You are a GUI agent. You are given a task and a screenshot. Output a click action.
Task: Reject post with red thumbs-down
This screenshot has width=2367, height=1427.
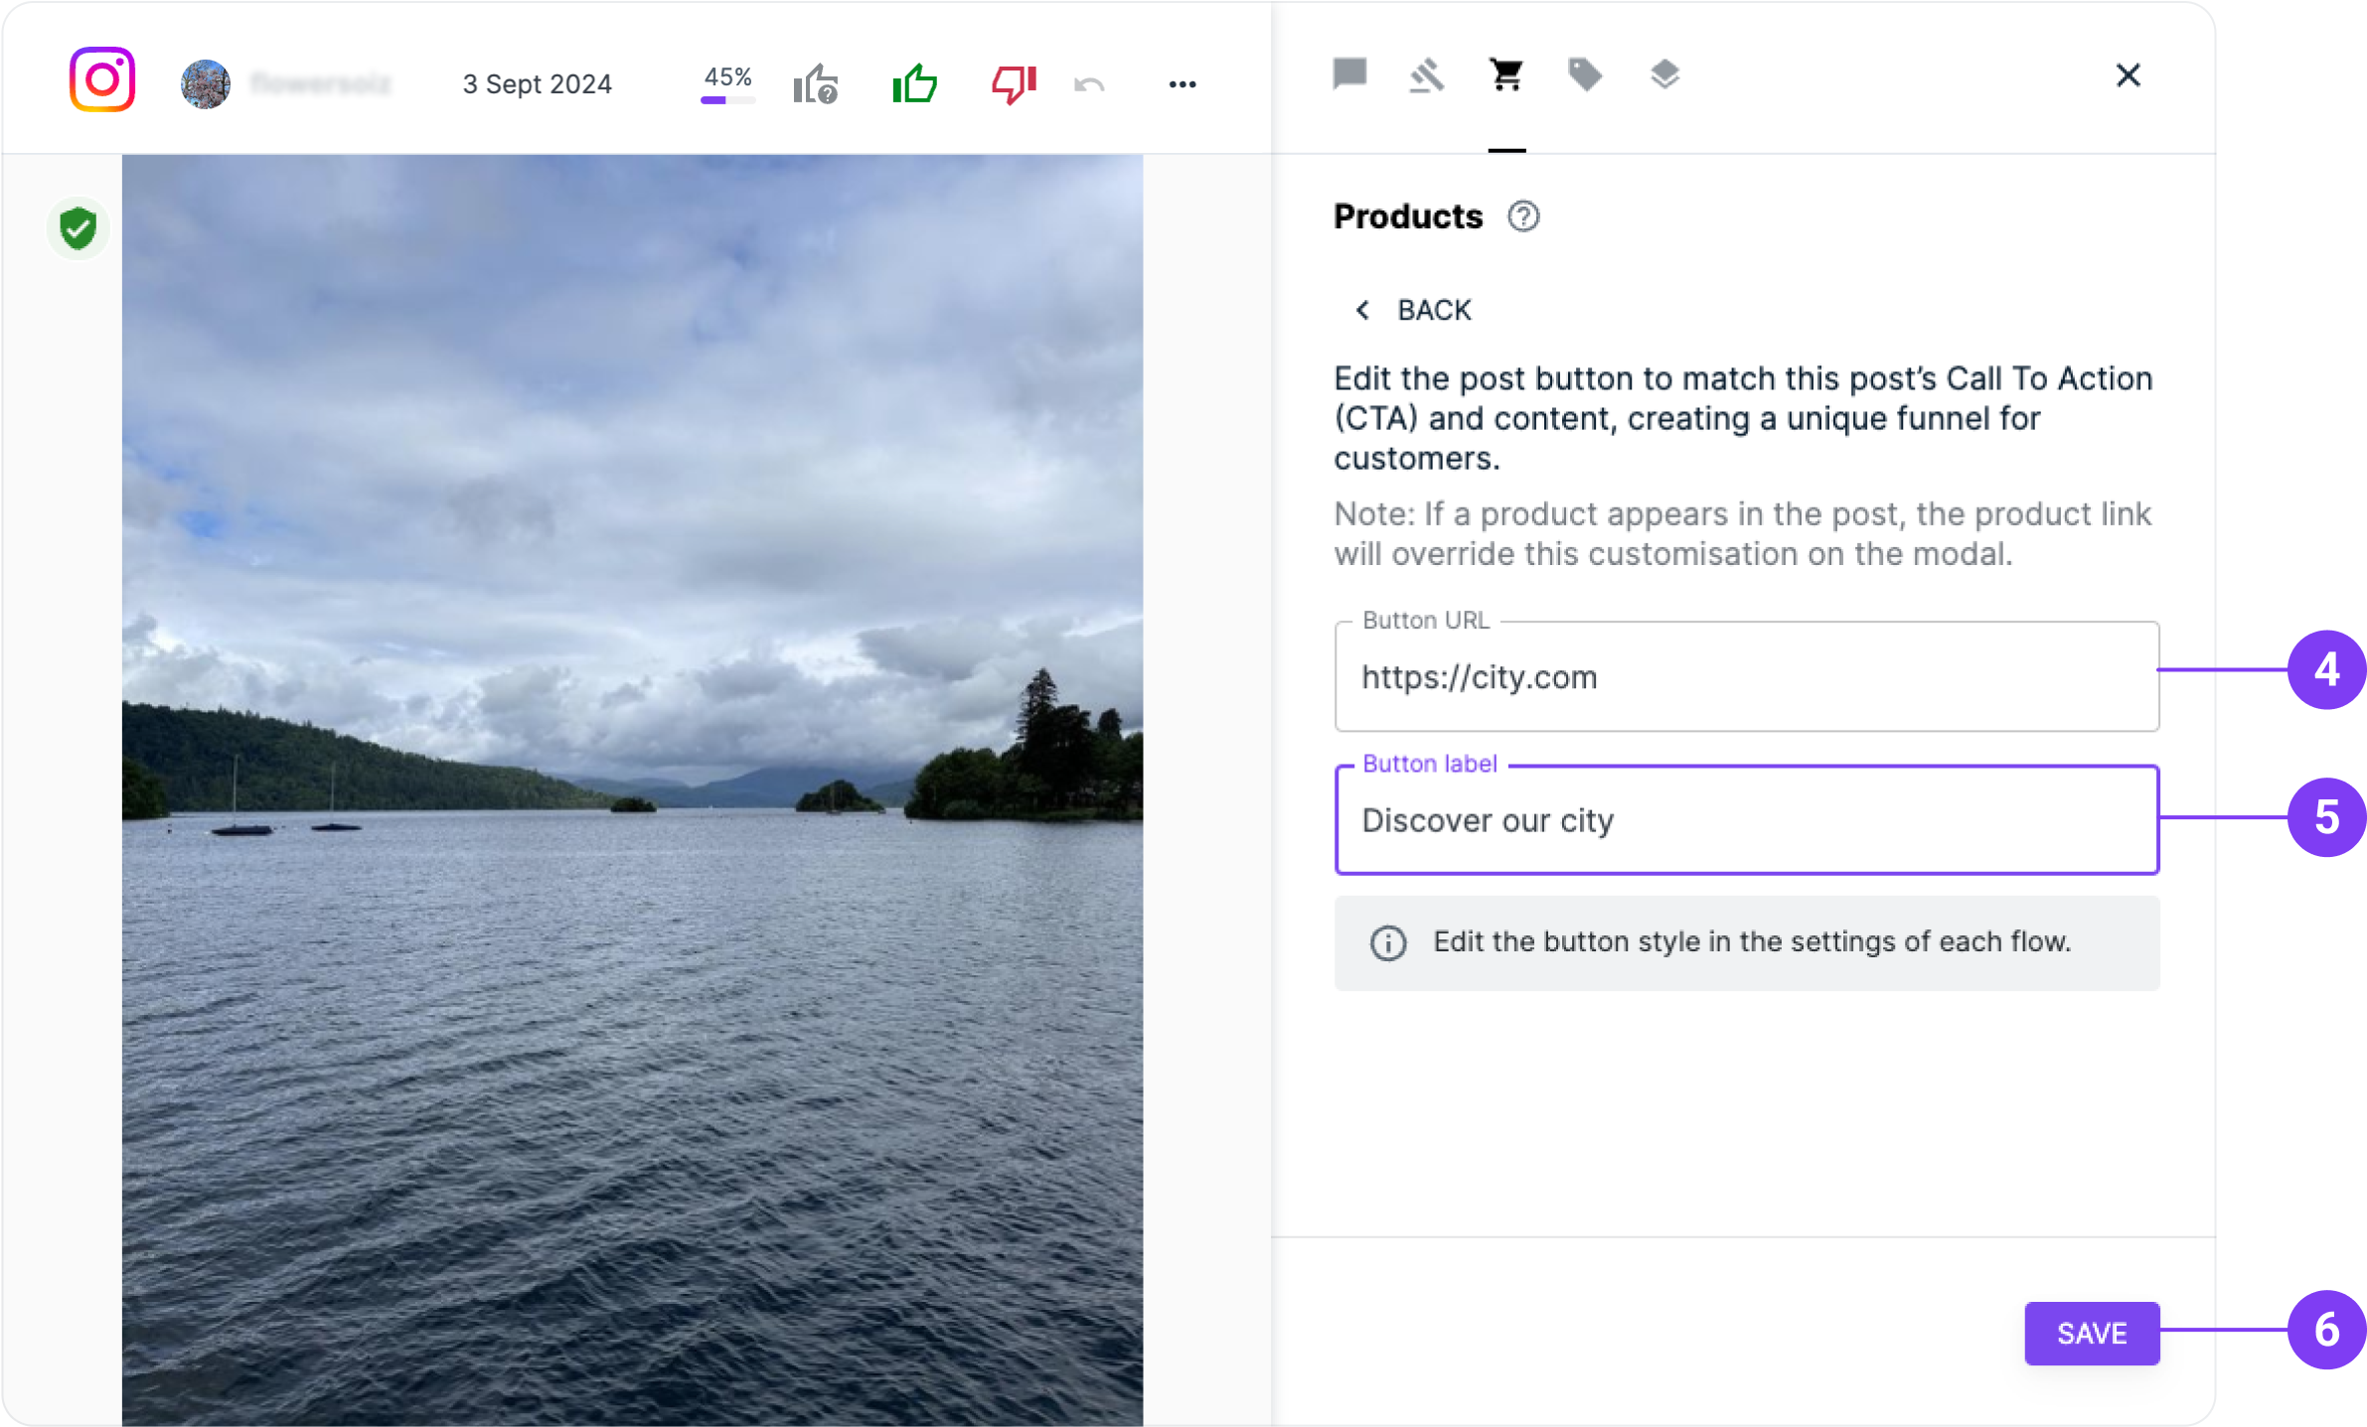pyautogui.click(x=1013, y=84)
